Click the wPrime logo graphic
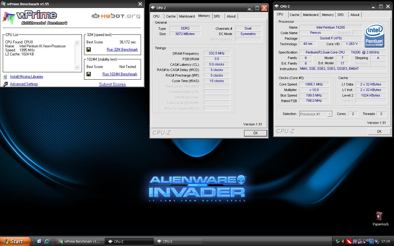This screenshot has width=394, height=246. pos(35,17)
